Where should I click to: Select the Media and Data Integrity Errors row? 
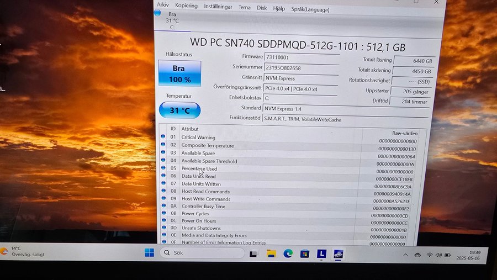(x=285, y=236)
